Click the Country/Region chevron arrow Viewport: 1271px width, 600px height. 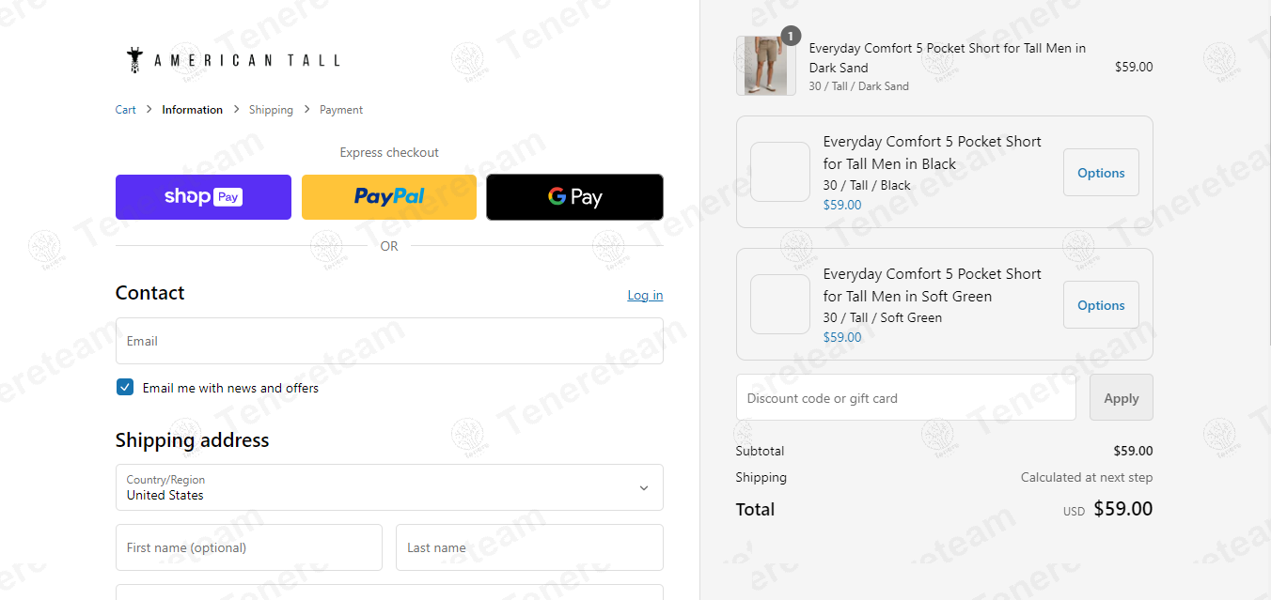pos(644,487)
